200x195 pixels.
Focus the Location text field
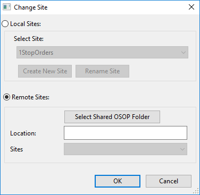(126, 133)
